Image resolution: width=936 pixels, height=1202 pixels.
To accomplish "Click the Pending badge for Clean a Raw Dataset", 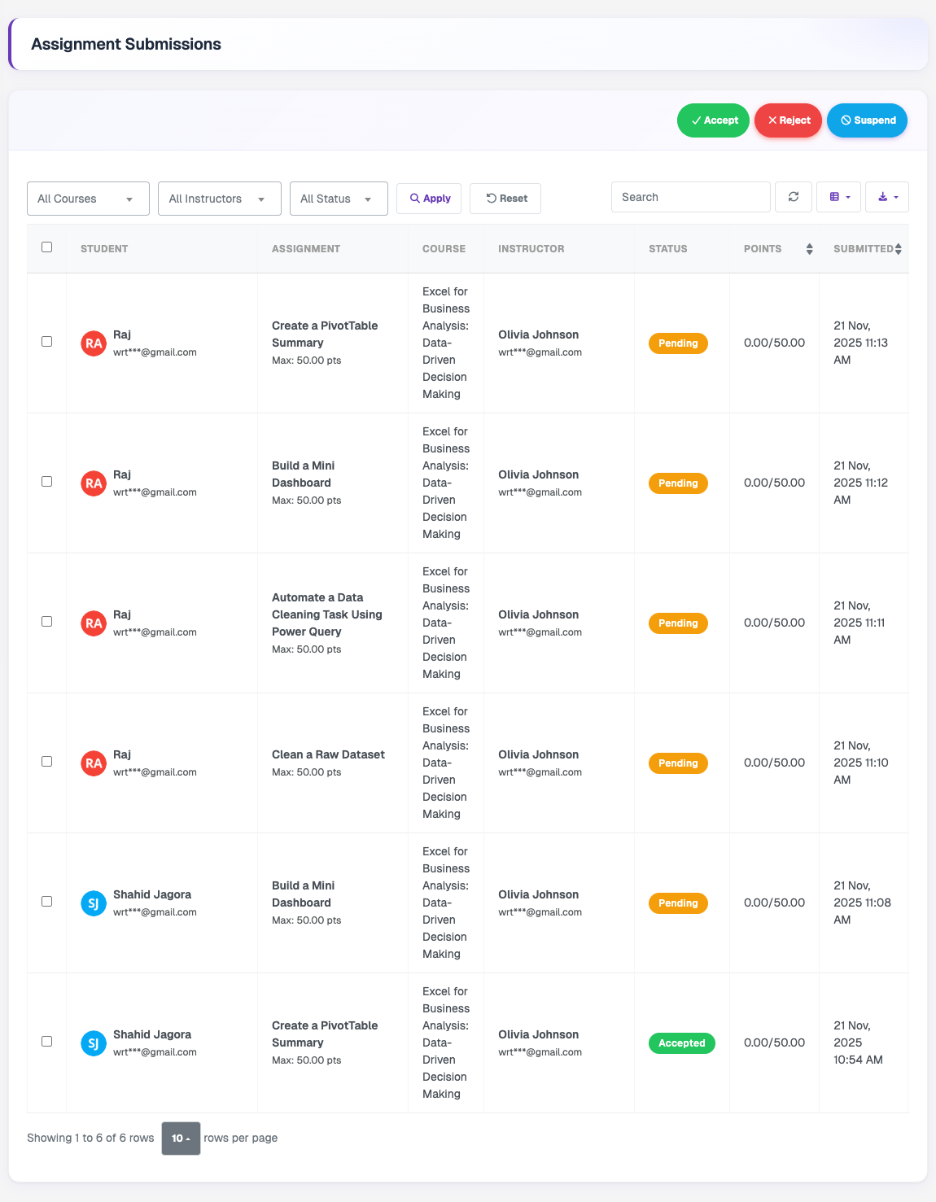I will click(x=678, y=763).
